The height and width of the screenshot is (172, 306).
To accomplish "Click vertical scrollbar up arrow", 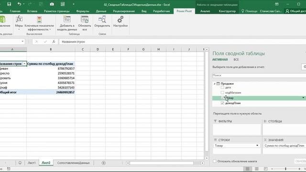I will 207,49.
